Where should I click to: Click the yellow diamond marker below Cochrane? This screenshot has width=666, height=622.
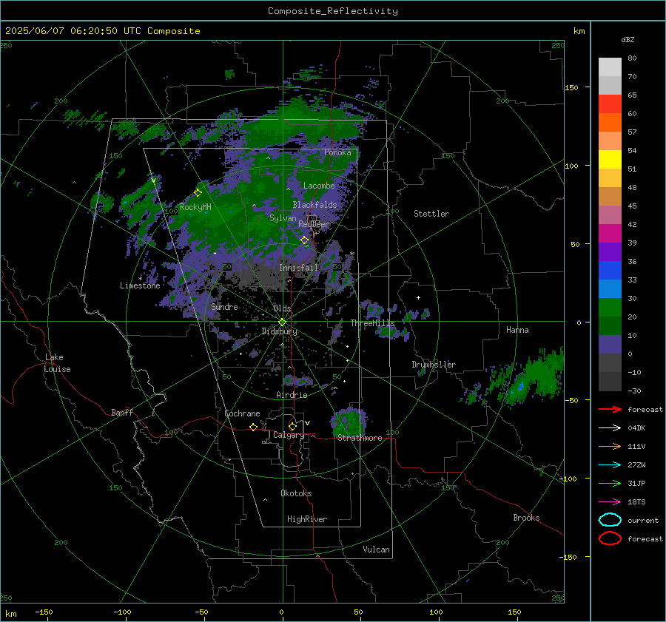(254, 427)
